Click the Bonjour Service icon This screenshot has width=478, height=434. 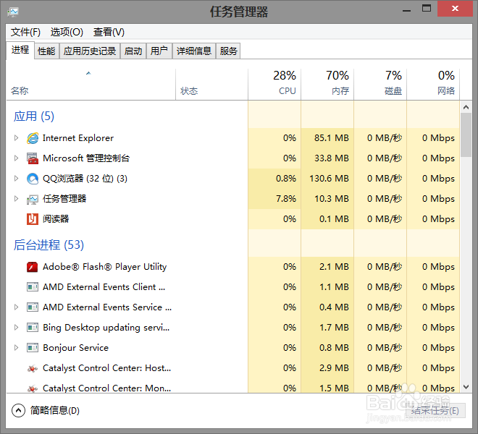pyautogui.click(x=33, y=347)
